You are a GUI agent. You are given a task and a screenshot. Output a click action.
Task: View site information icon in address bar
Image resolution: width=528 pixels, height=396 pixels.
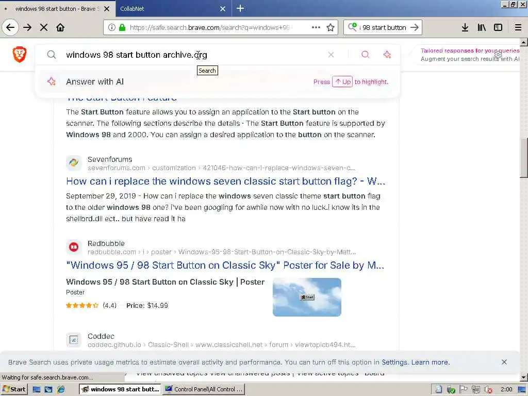tap(112, 27)
